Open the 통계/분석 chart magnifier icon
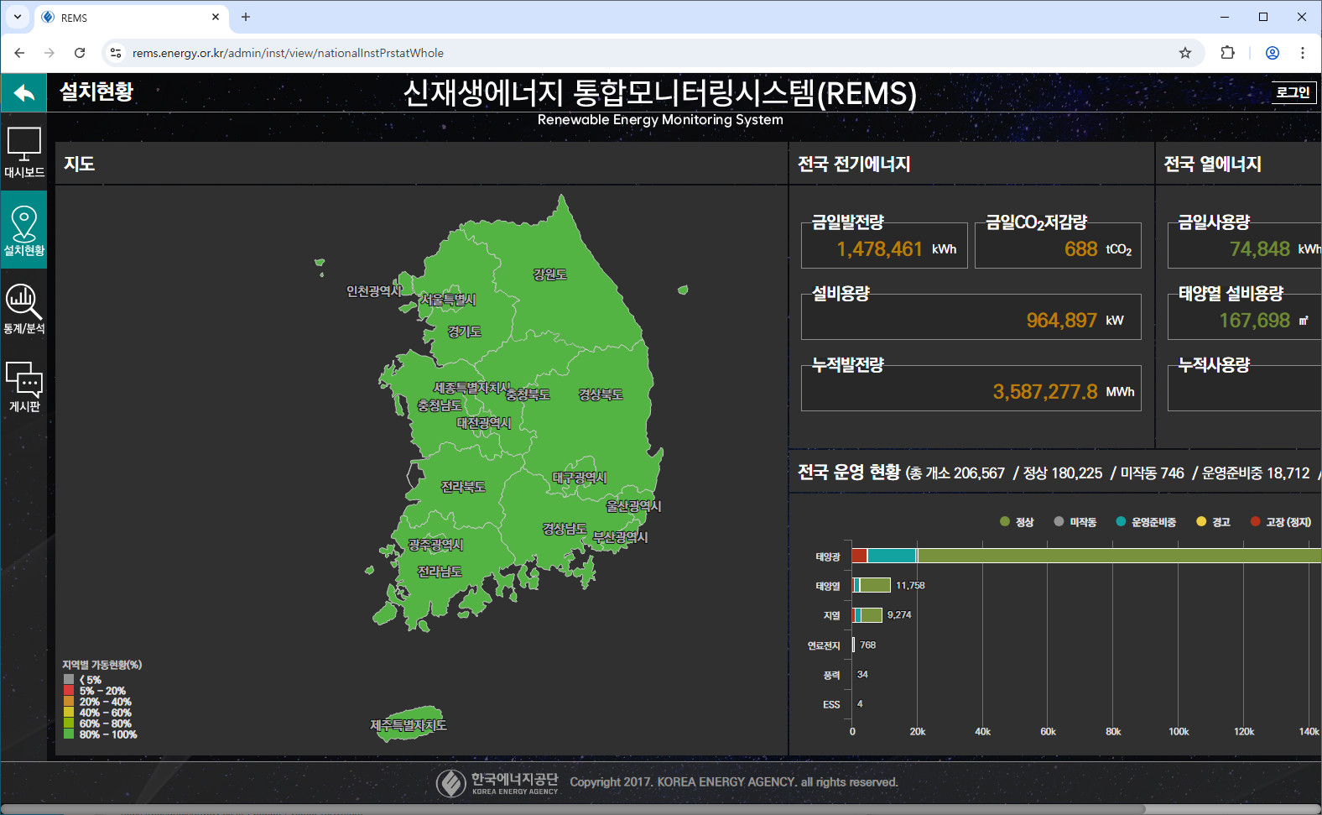 pyautogui.click(x=23, y=309)
